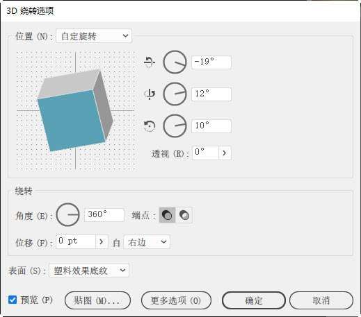
Task: Open the 自 dropdown showing 右边
Action: [147, 242]
